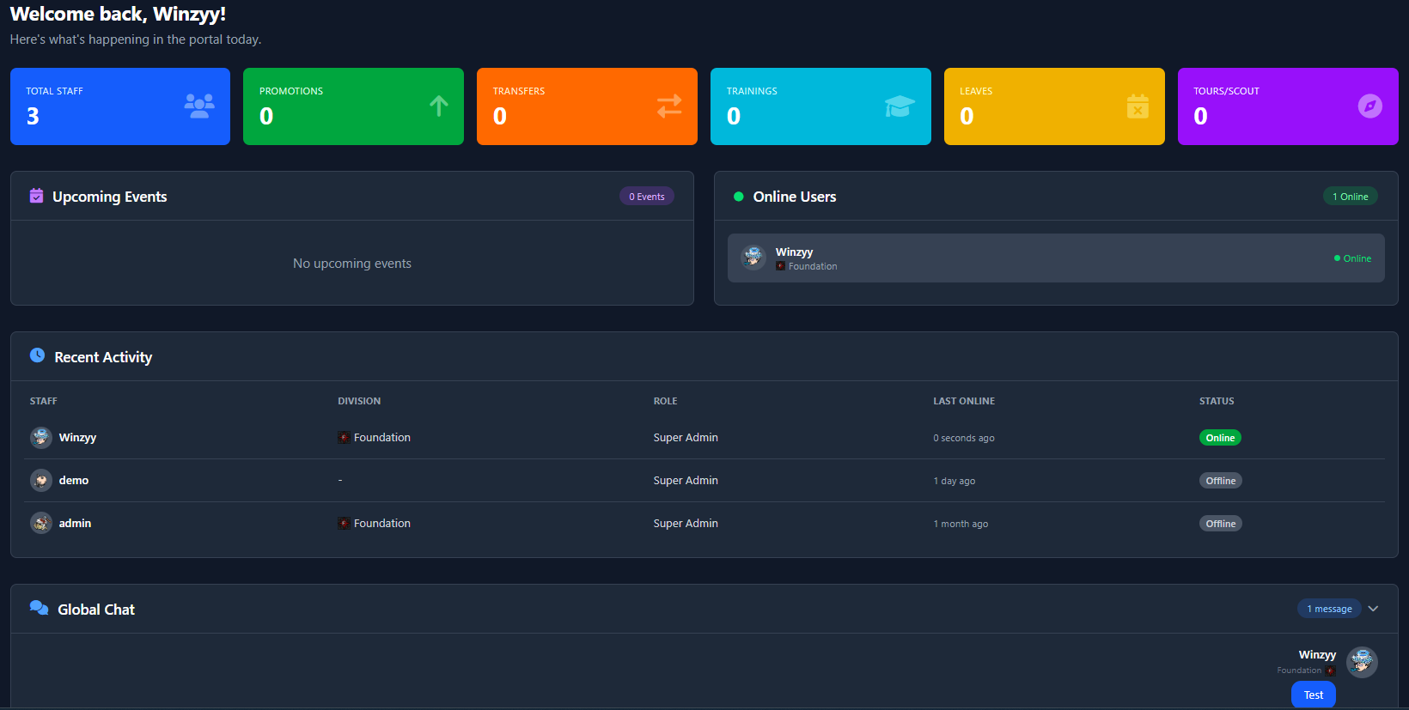The image size is (1409, 710).
Task: Click the Foundation logo in admin's table row
Action: tap(344, 524)
